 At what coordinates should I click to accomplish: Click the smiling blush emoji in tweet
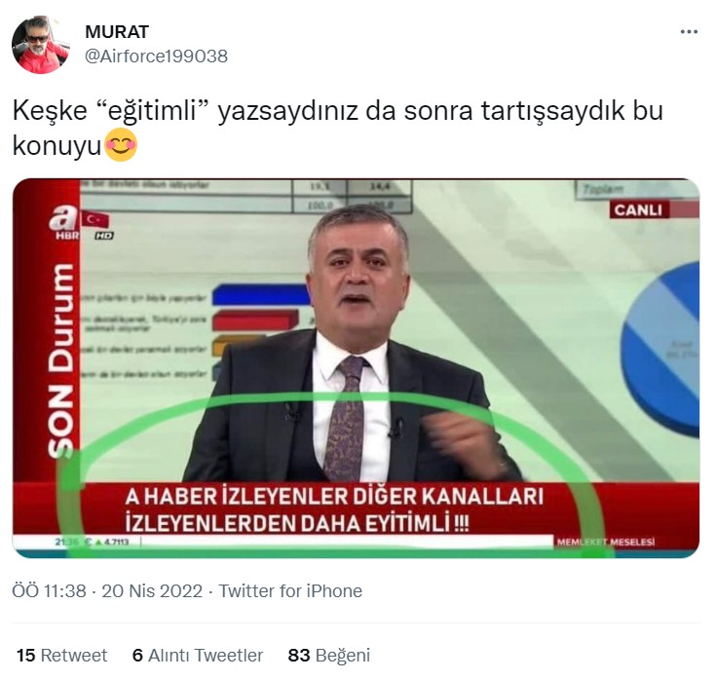click(x=121, y=145)
